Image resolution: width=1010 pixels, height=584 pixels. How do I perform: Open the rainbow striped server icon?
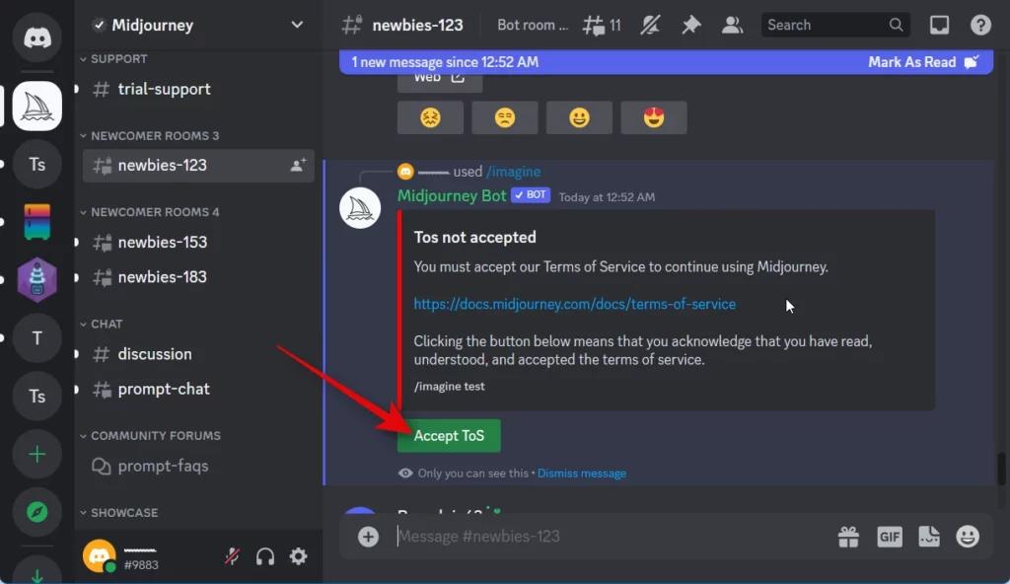pos(37,222)
